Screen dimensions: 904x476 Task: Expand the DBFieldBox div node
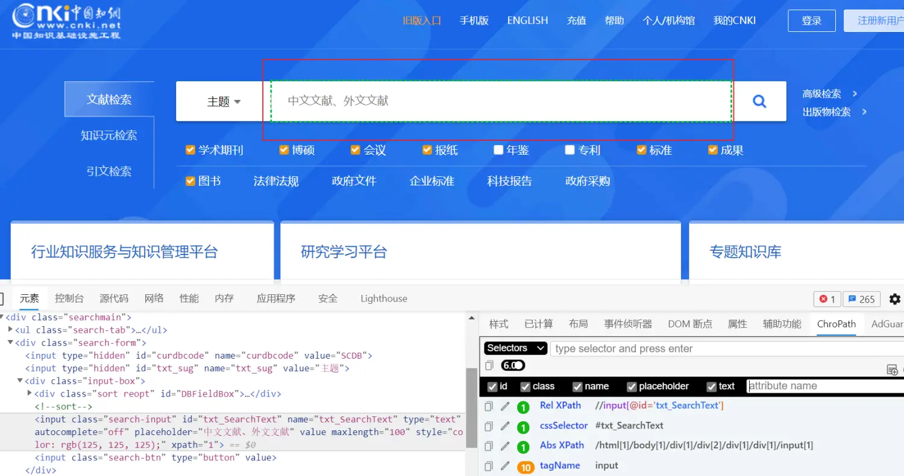[x=30, y=394]
